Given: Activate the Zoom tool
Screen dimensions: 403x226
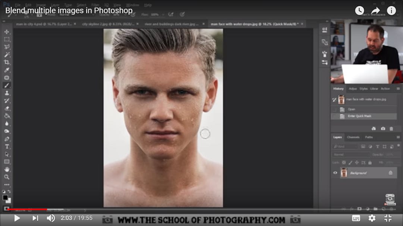Looking at the screenshot, I should coord(7,177).
